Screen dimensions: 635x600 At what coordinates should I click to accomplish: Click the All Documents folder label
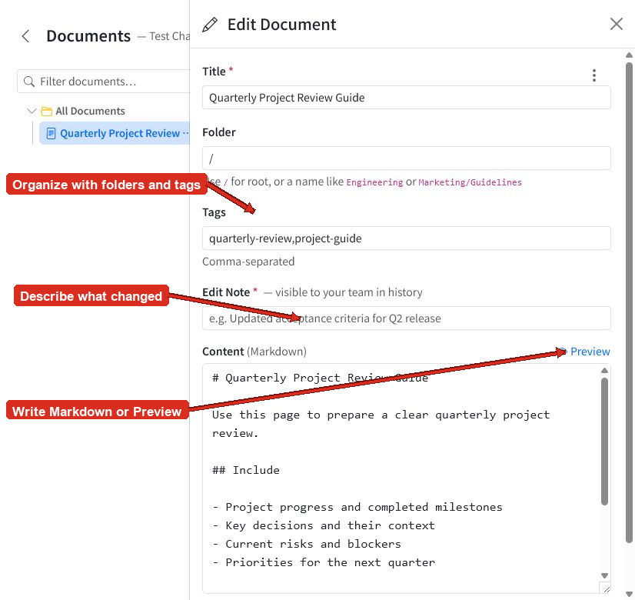tap(90, 111)
